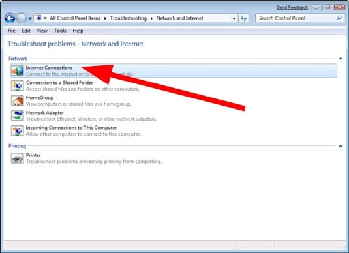The width and height of the screenshot is (349, 253).
Task: Minimize the Control Panel window
Action: [x=316, y=7]
